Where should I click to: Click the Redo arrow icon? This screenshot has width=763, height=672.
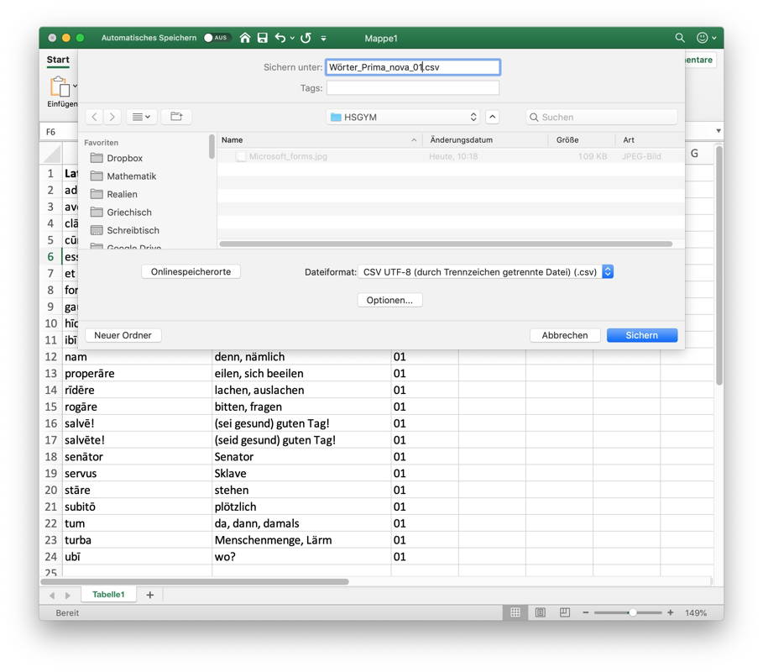(306, 38)
